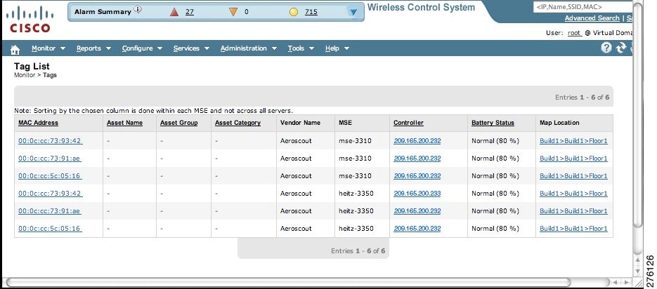
Task: Go to the Home page icon
Action: tap(15, 49)
